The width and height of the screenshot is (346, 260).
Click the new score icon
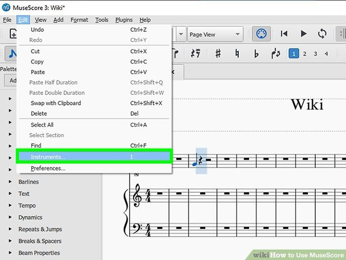coord(13,34)
